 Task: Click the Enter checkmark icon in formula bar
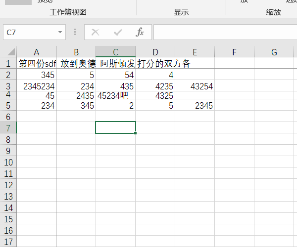[x=118, y=32]
